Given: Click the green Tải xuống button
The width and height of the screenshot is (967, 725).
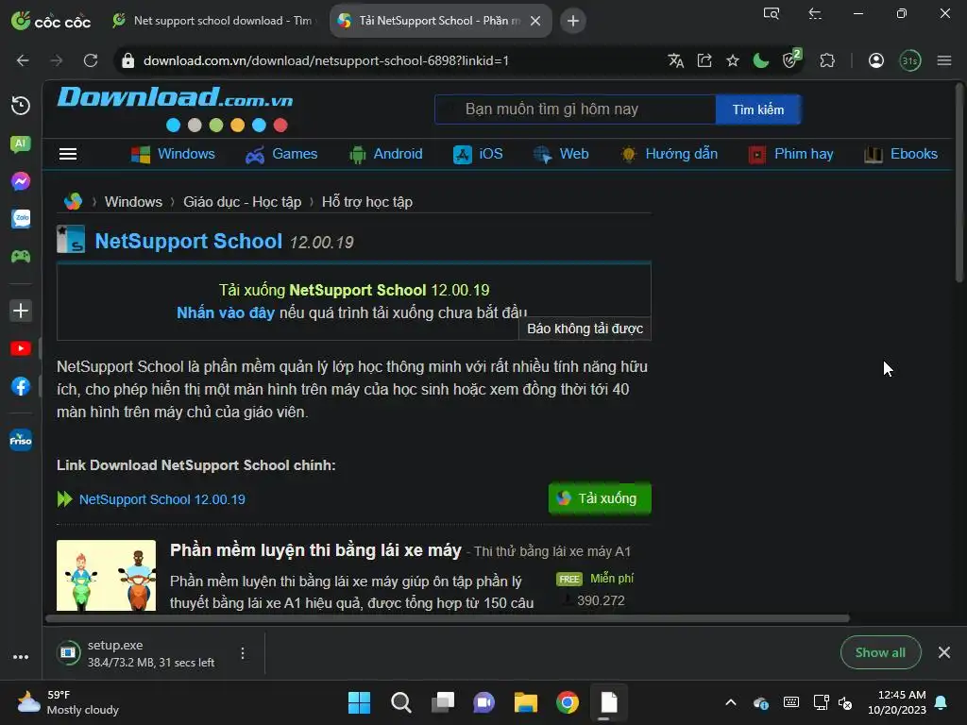Looking at the screenshot, I should tap(600, 498).
